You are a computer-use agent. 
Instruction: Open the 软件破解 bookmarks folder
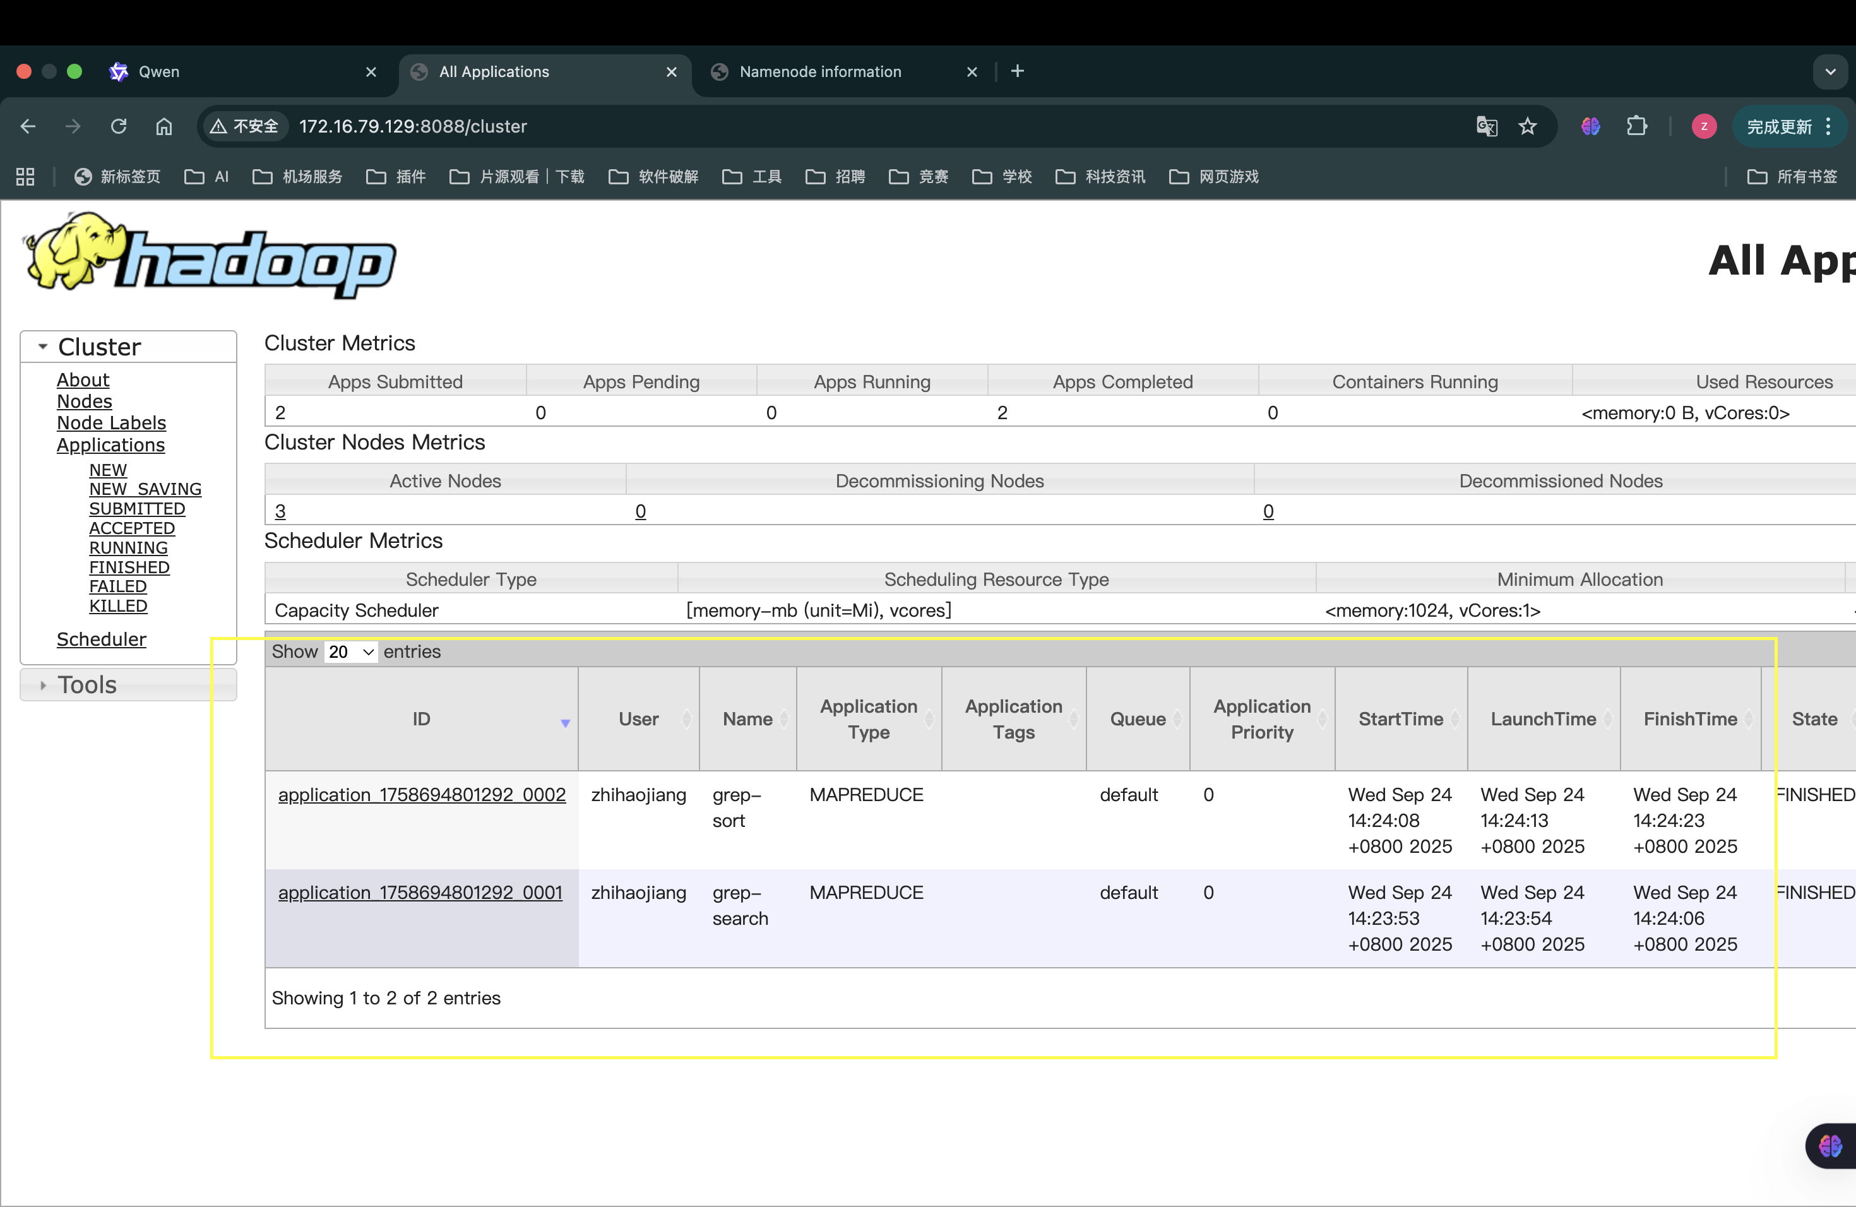pyautogui.click(x=653, y=177)
